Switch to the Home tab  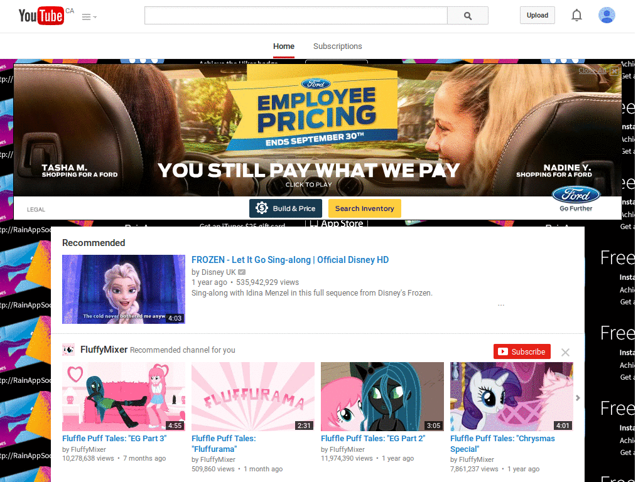click(284, 46)
